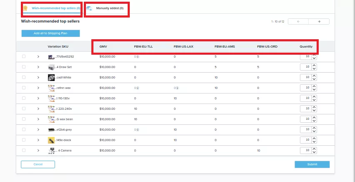This screenshot has width=355, height=182.
Task: Click FBW-US-LAX info icon on rafinn wax row
Action: tap(178, 88)
